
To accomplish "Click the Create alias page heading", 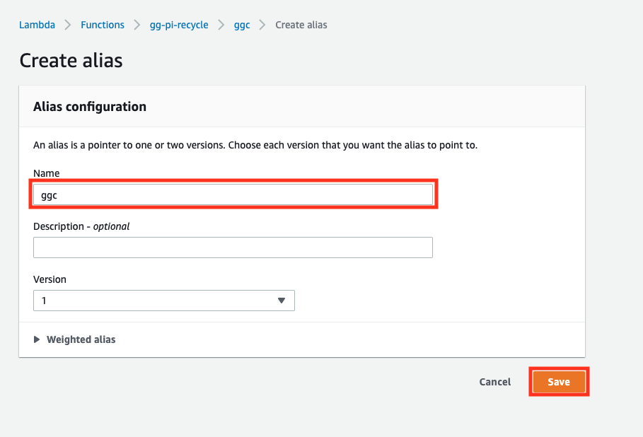I will coord(71,61).
